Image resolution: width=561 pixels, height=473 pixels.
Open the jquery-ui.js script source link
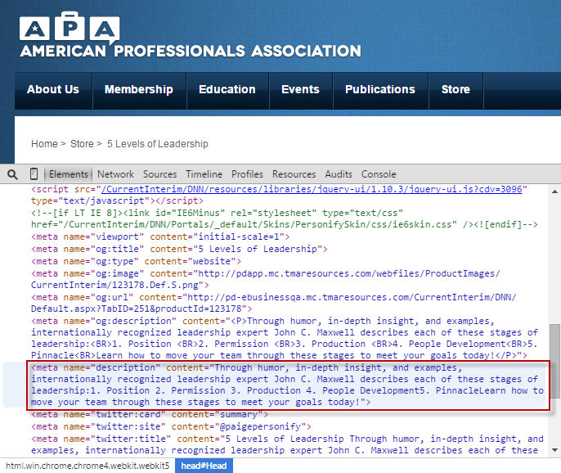click(312, 189)
